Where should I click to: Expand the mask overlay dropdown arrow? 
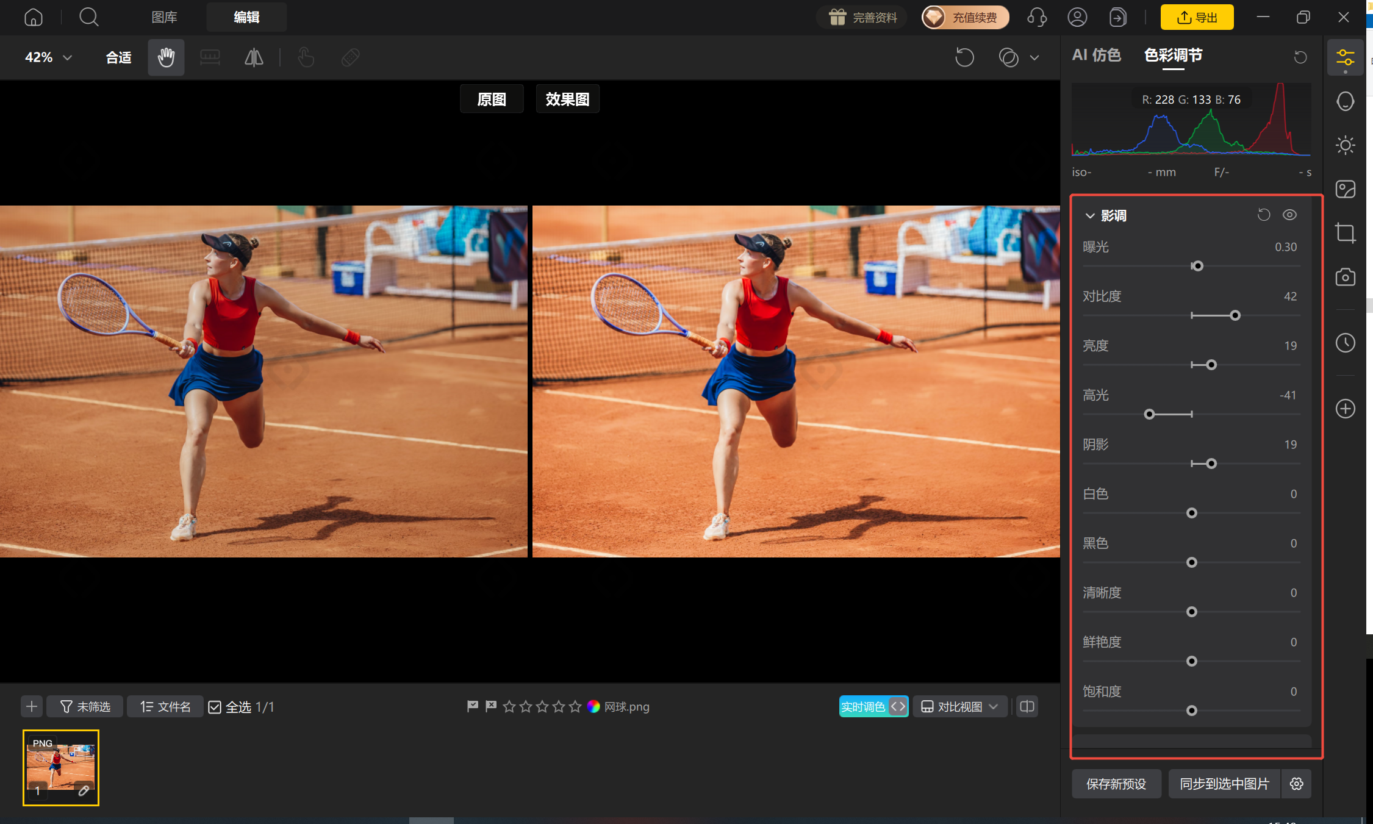pos(1034,57)
